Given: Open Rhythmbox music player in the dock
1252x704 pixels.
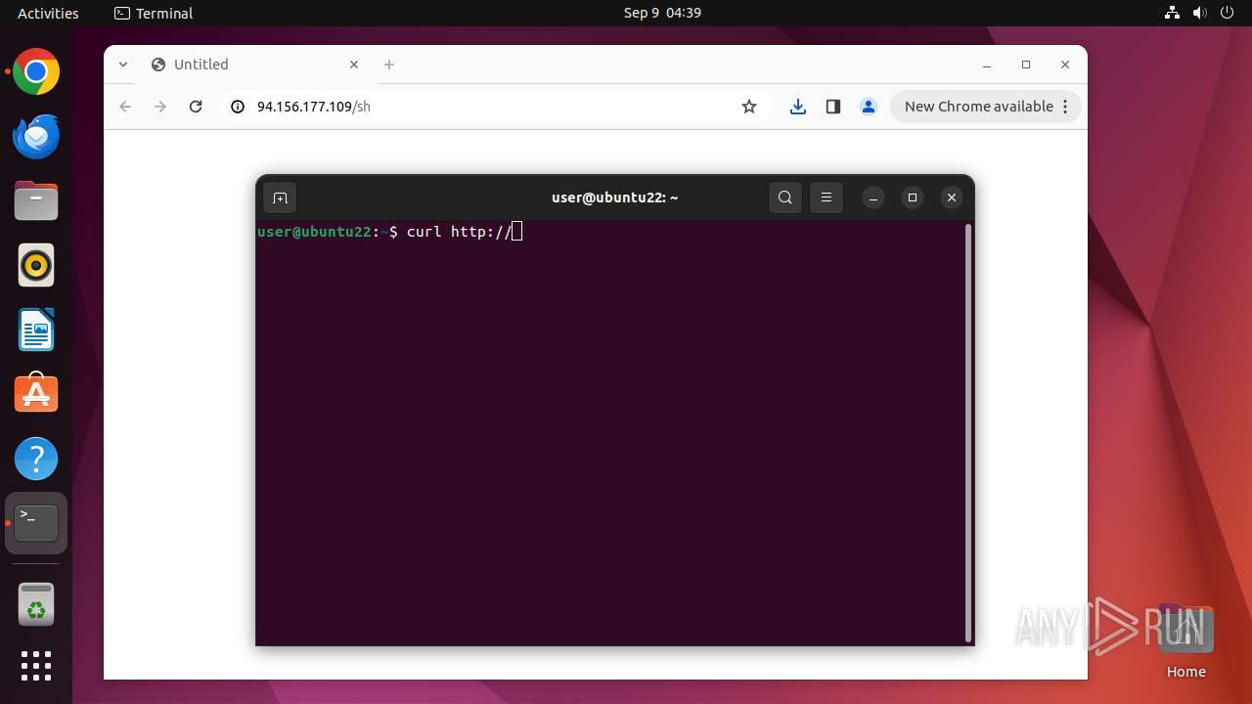Looking at the screenshot, I should click(36, 266).
